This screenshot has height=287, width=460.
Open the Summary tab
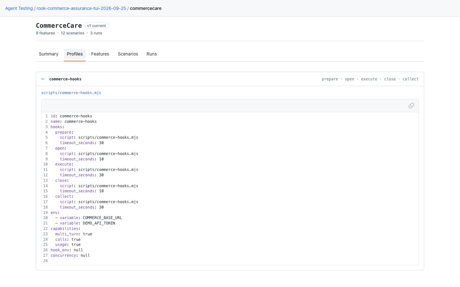(49, 54)
